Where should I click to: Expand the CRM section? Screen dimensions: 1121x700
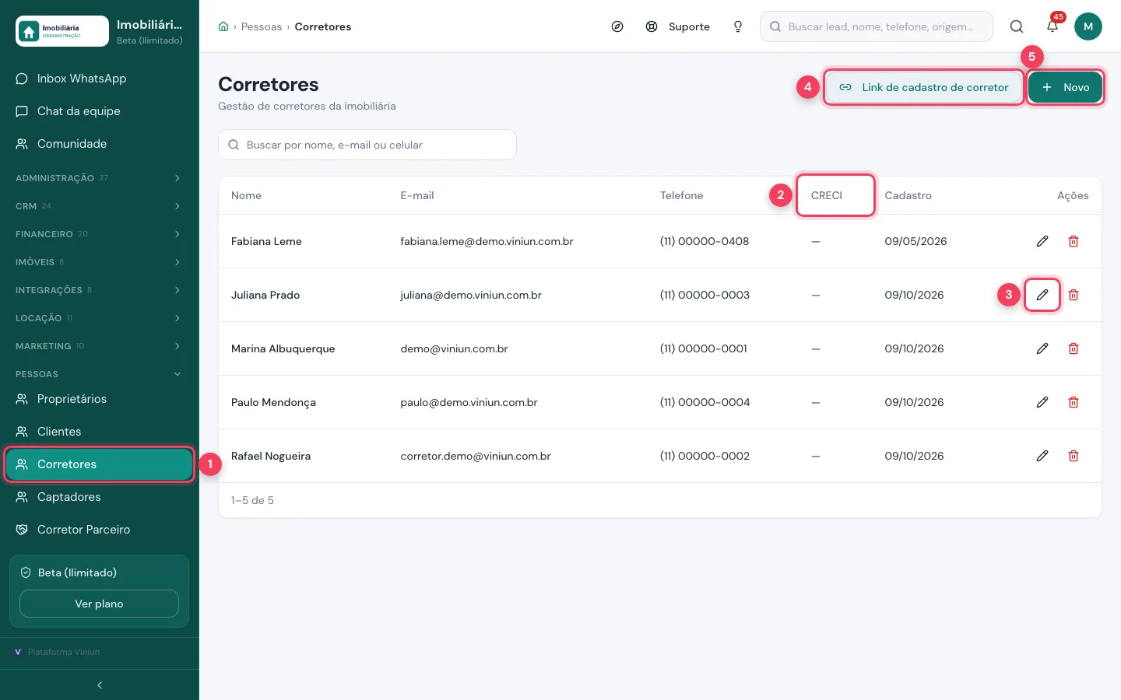click(100, 206)
